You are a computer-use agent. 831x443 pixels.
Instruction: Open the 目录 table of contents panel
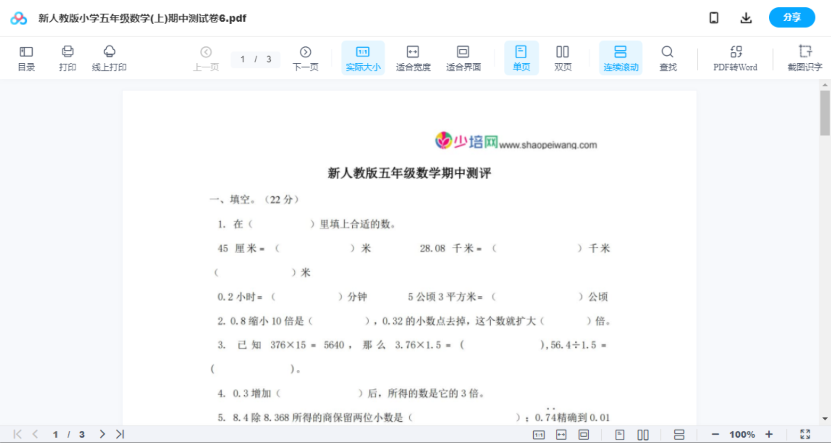(26, 57)
